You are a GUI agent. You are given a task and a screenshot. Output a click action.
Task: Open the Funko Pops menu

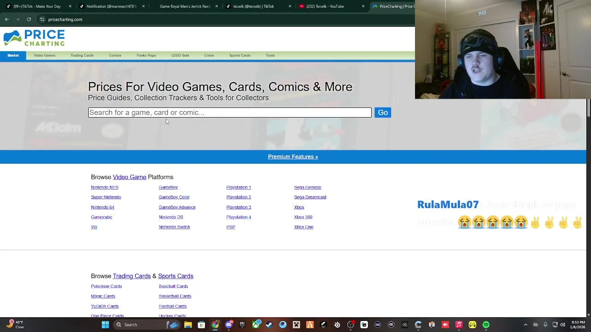(x=146, y=55)
